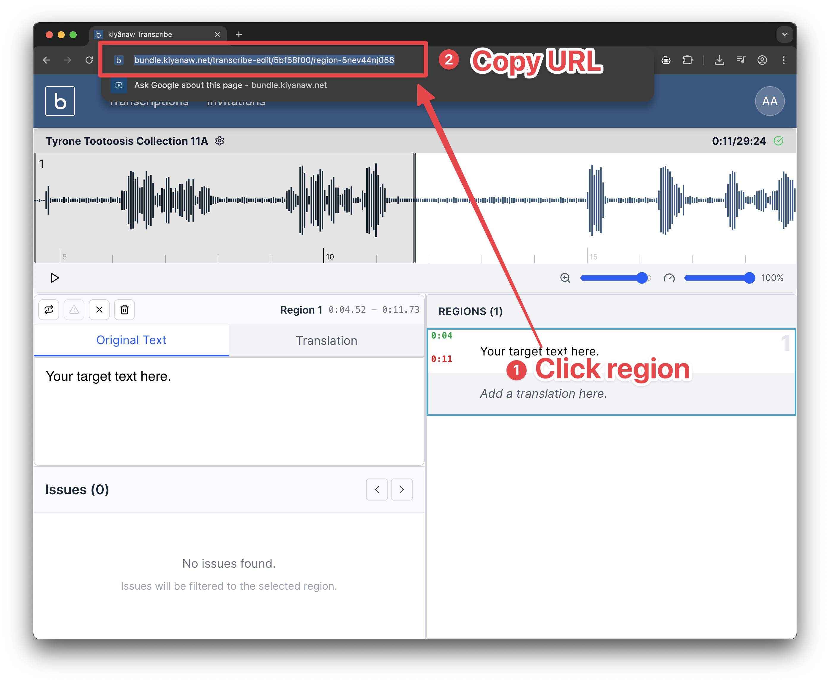Screen dimensions: 830x683
Task: Click the loop region icon button
Action: pos(49,310)
